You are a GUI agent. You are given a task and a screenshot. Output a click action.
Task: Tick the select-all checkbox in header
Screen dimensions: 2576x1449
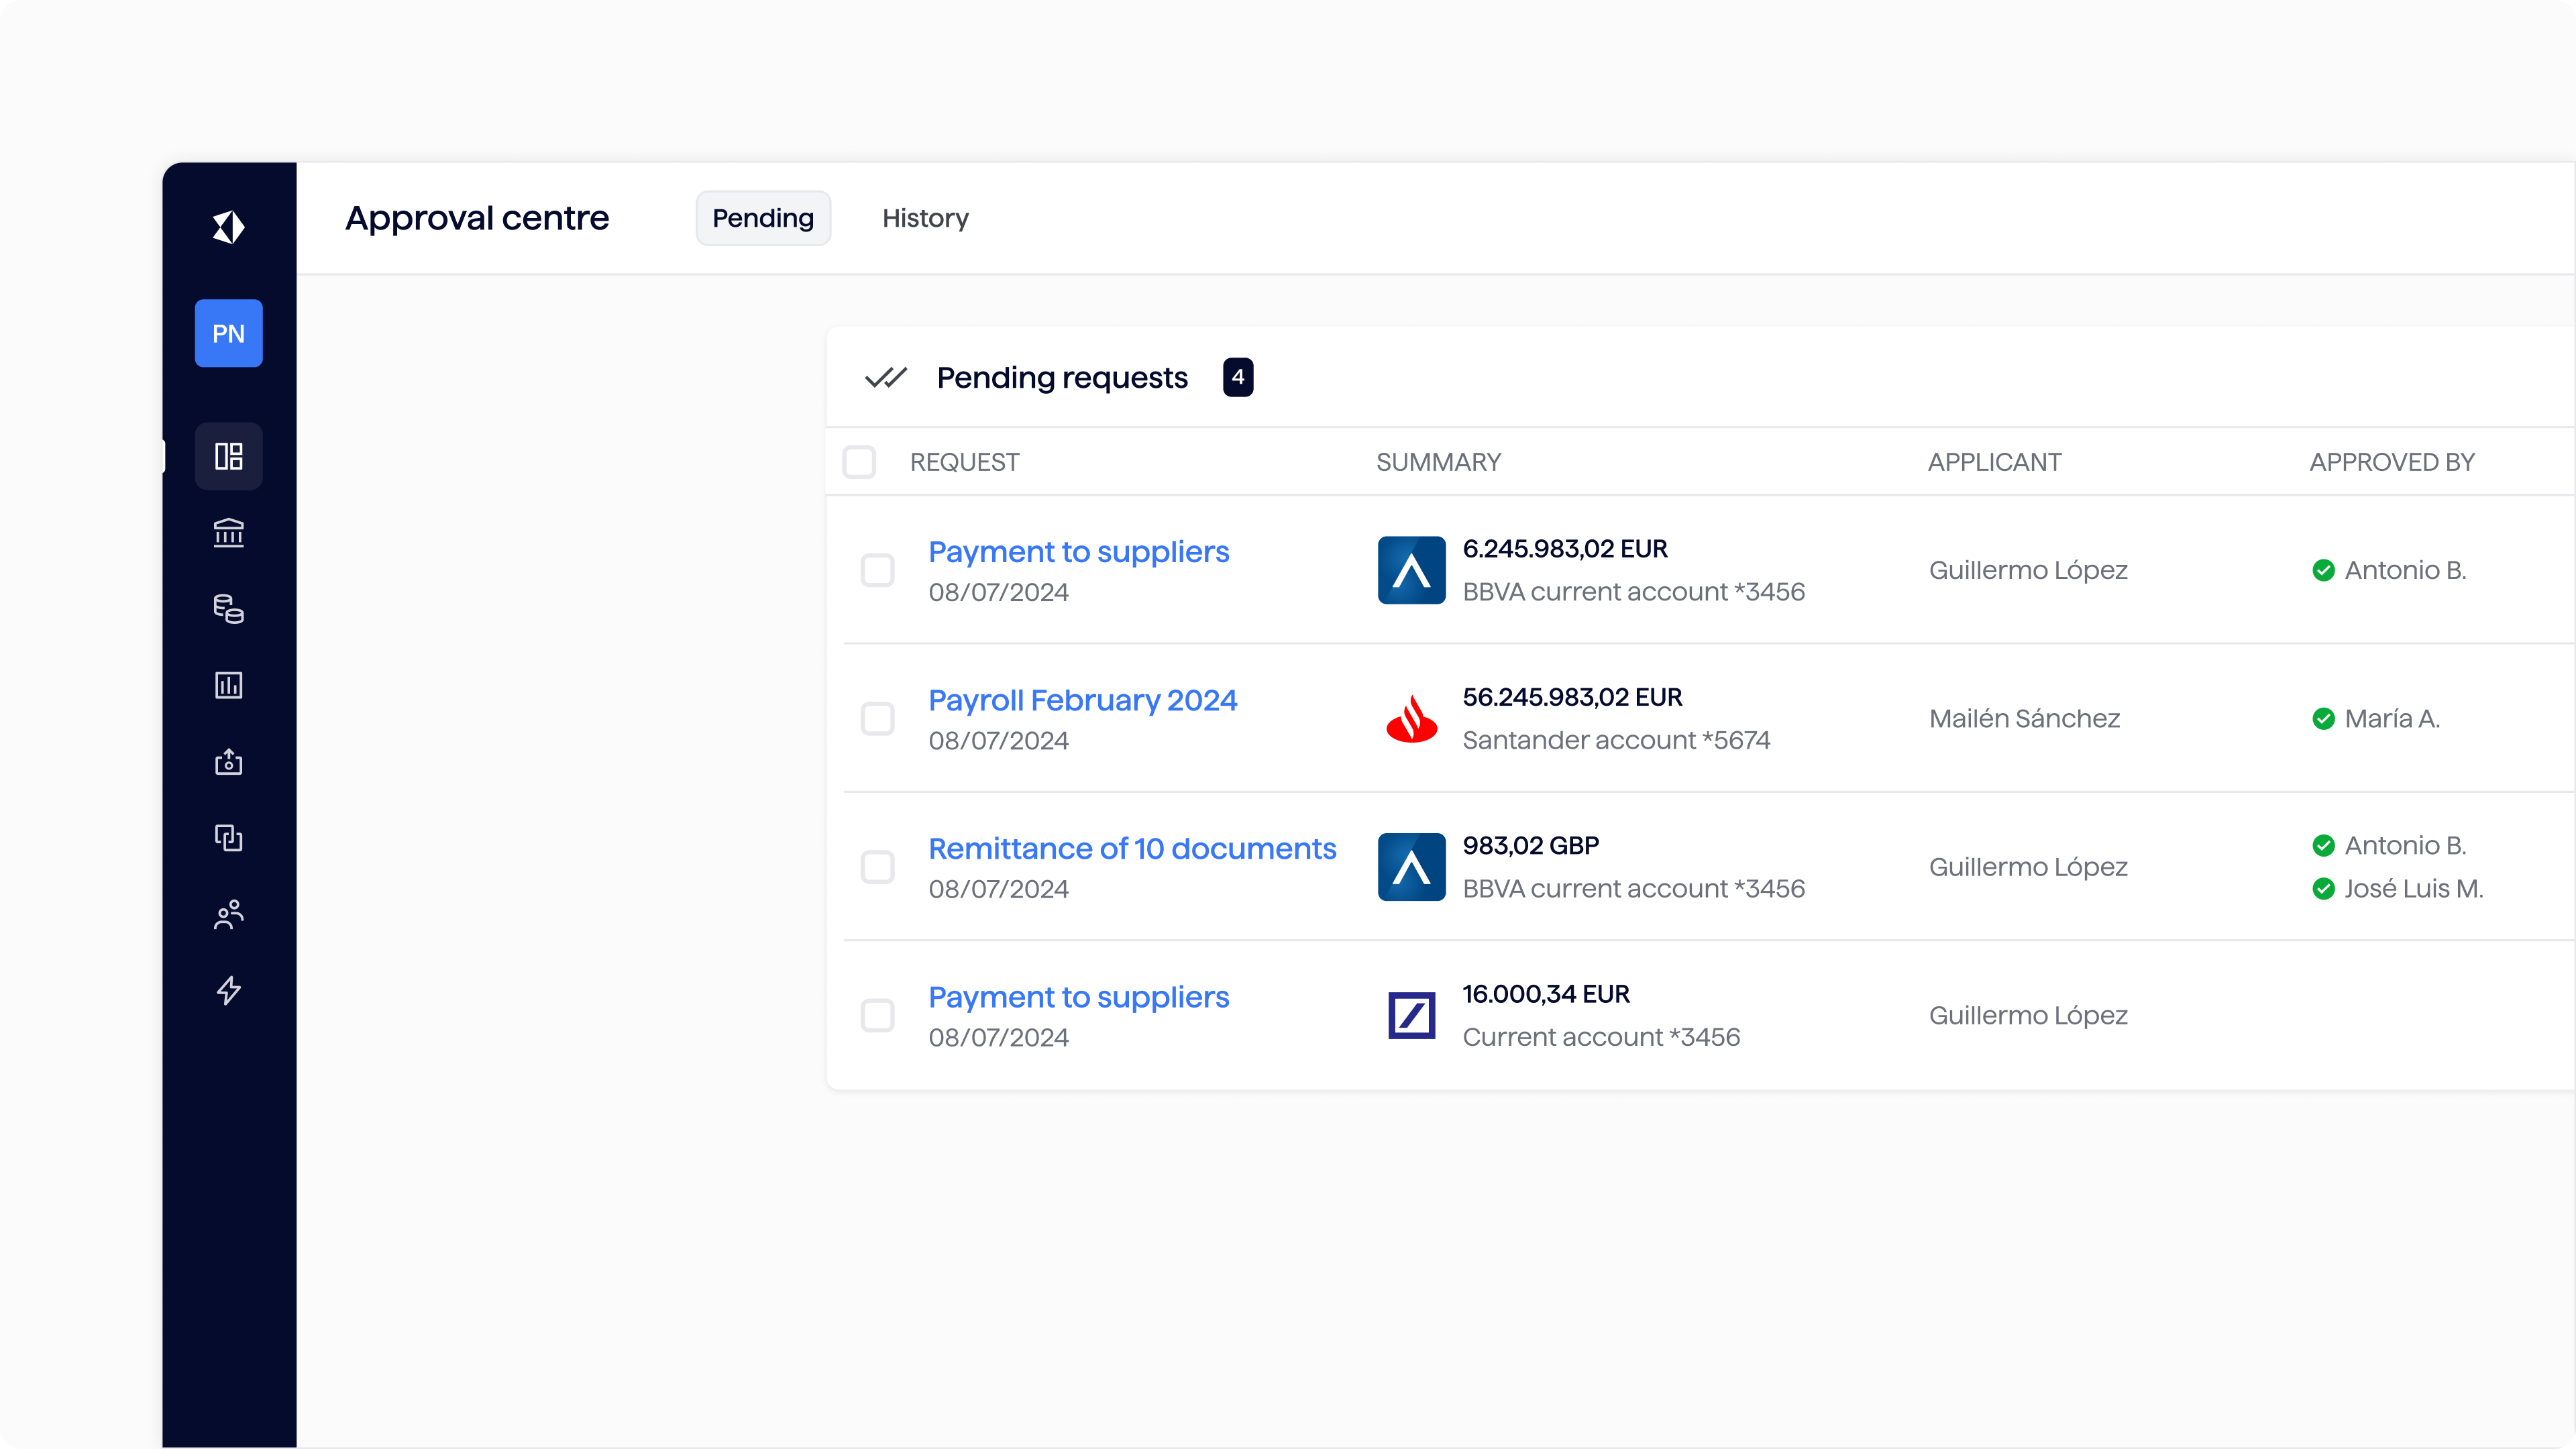click(858, 462)
